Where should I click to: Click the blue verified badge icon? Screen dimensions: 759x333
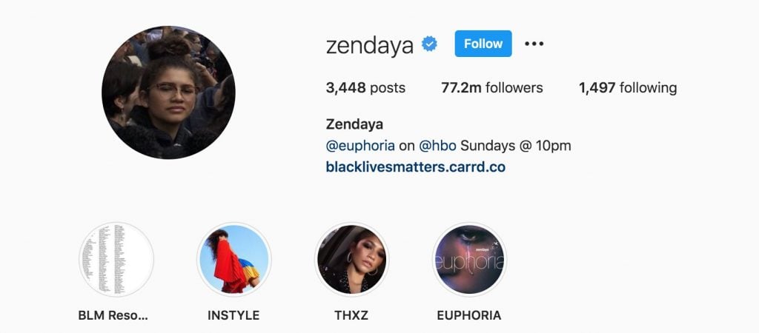[x=429, y=44]
